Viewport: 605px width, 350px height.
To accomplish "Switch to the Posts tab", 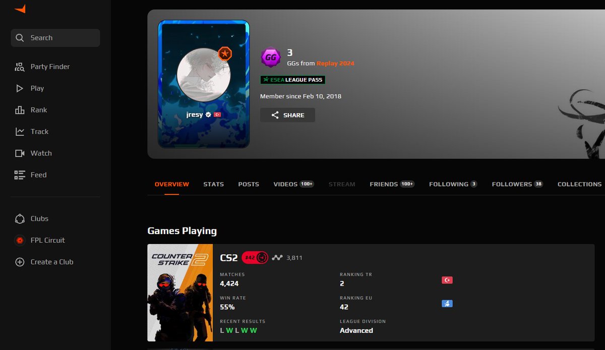I will [x=249, y=184].
